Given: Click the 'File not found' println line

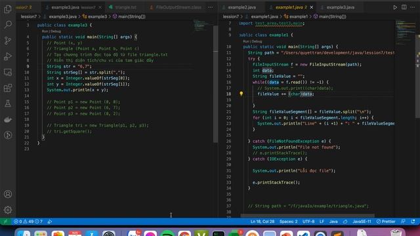Looking at the screenshot, I should 296,147.
